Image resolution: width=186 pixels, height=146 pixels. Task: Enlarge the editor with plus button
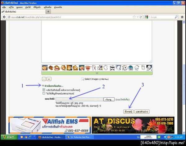[49, 79]
